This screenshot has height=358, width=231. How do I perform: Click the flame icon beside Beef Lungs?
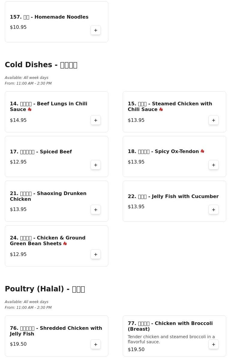[30, 110]
